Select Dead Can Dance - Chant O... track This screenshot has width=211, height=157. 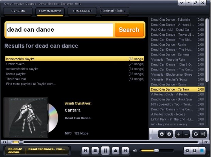pos(177,64)
